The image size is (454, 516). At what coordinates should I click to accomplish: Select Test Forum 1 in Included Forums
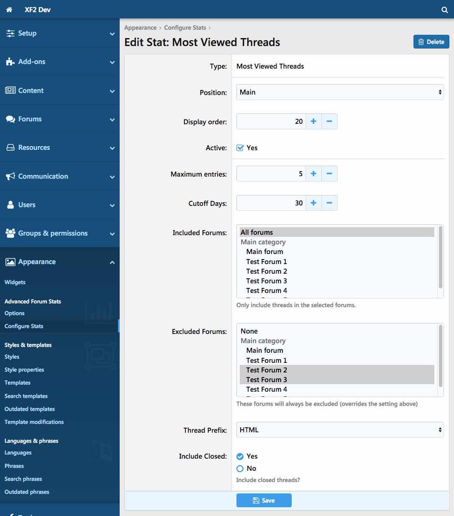[337, 262]
